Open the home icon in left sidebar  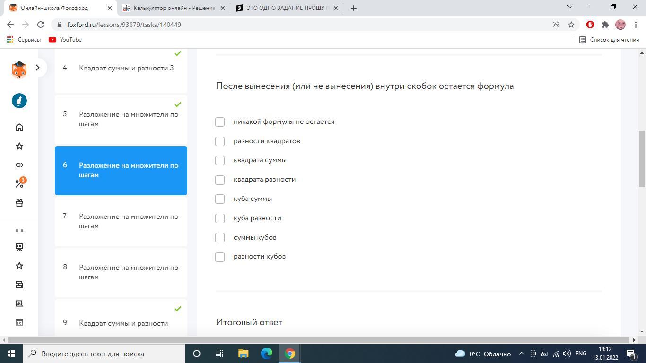tap(19, 127)
